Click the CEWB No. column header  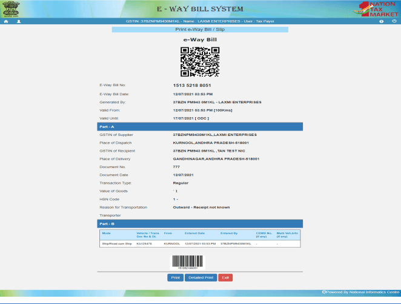point(263,235)
